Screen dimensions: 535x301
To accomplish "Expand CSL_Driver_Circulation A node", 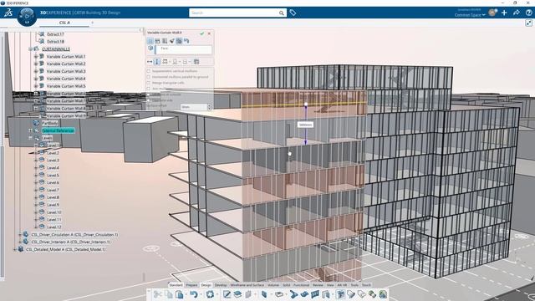I will 20,235.
